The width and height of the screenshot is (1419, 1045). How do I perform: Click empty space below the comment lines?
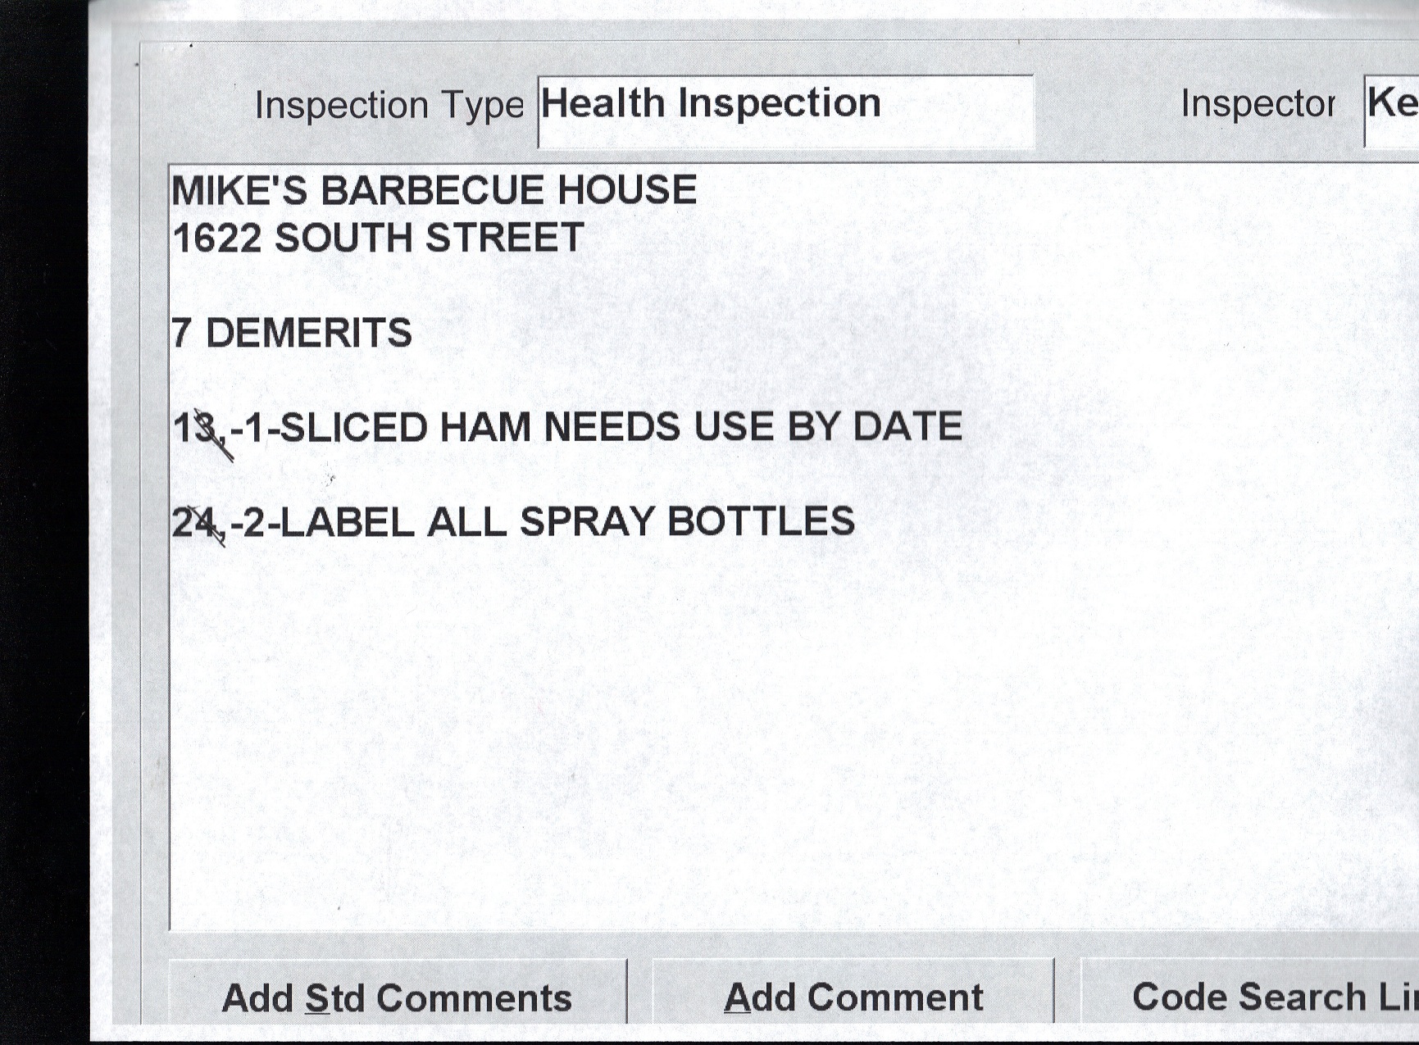pyautogui.click(x=738, y=738)
